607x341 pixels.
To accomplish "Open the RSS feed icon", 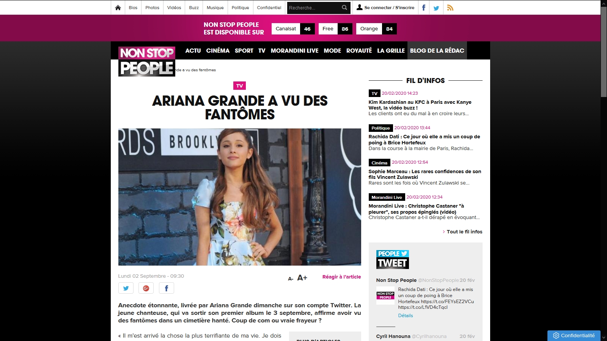I will [x=450, y=8].
